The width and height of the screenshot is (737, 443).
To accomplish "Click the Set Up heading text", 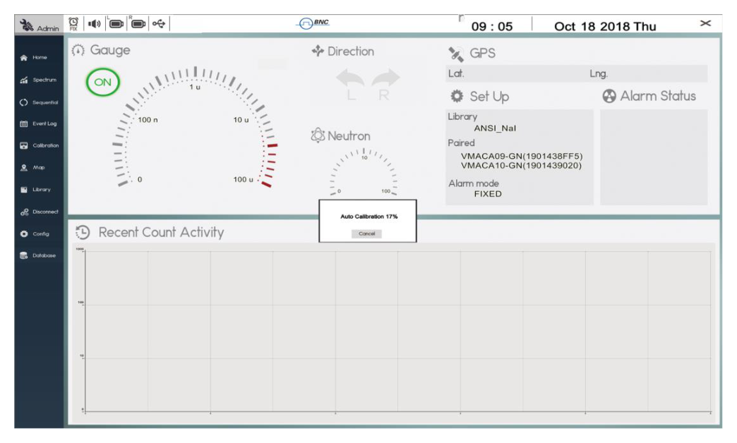I will (x=489, y=97).
